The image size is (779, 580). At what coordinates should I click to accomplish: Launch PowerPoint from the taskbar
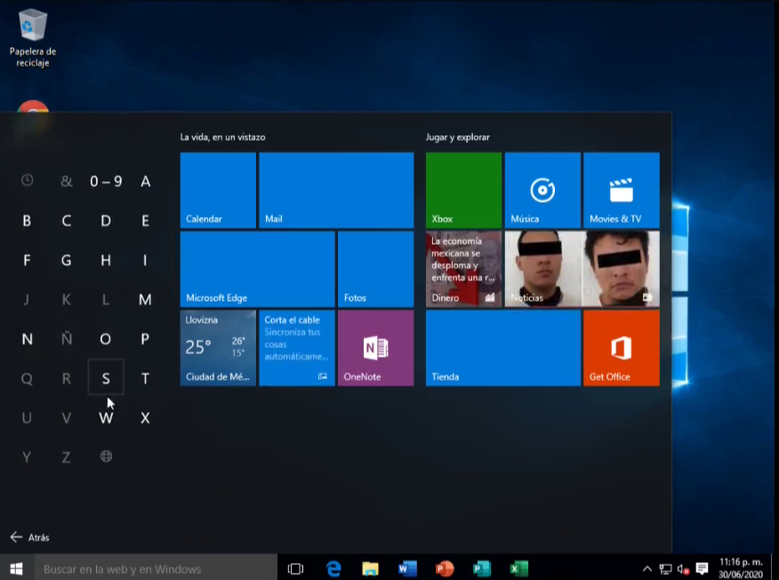click(x=445, y=568)
